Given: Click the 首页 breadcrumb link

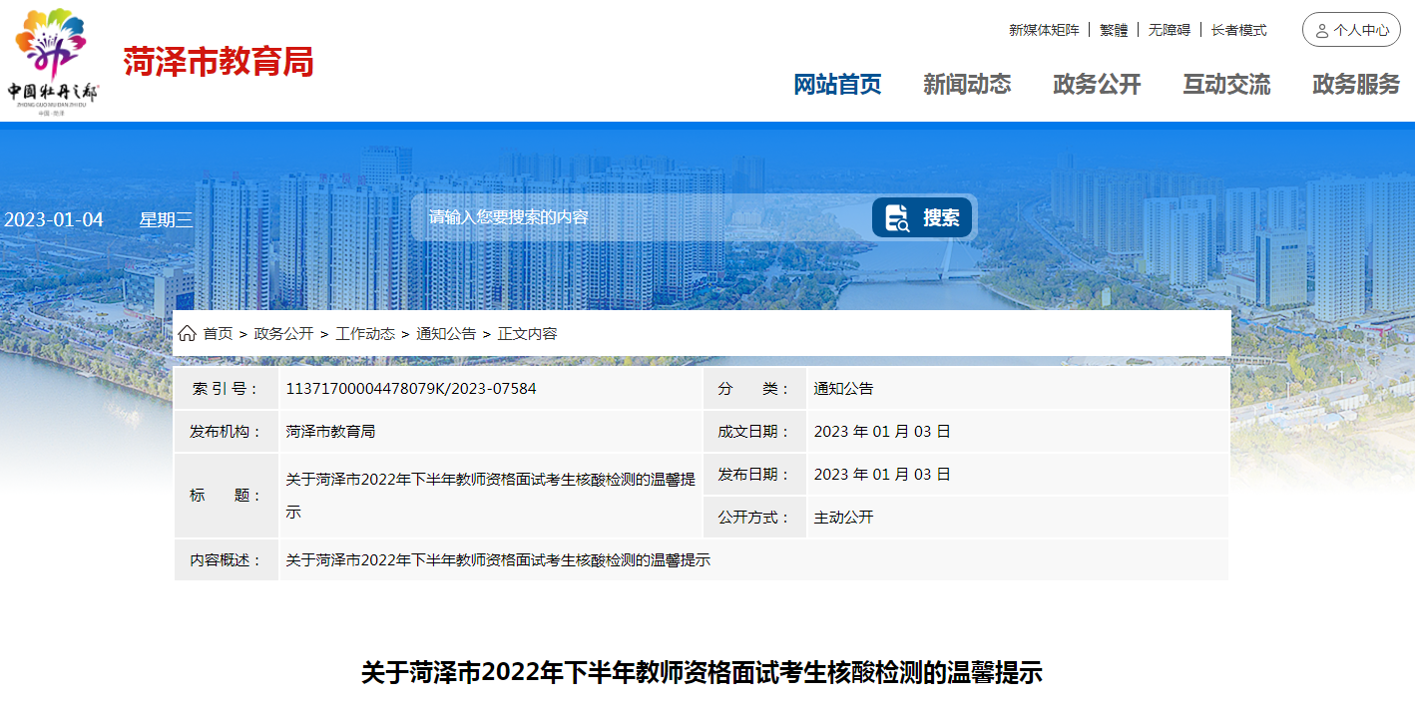Looking at the screenshot, I should pos(218,334).
